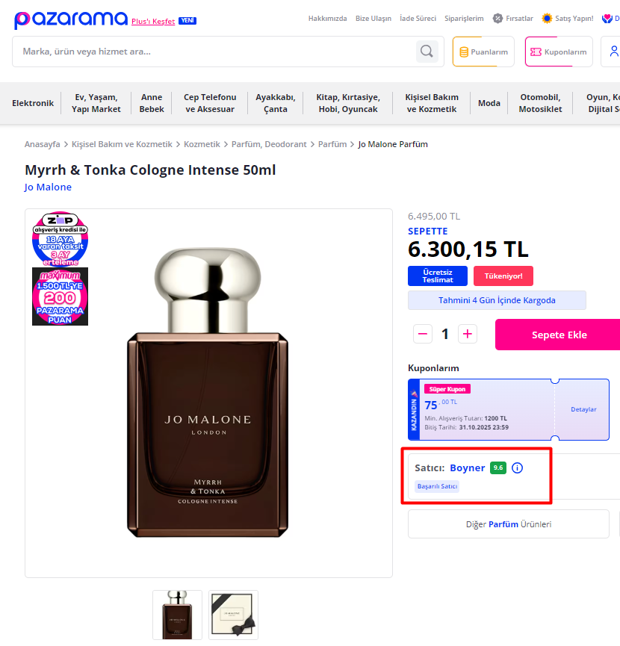The width and height of the screenshot is (620, 646).
Task: Open Puanlarım coins button
Action: [x=483, y=52]
